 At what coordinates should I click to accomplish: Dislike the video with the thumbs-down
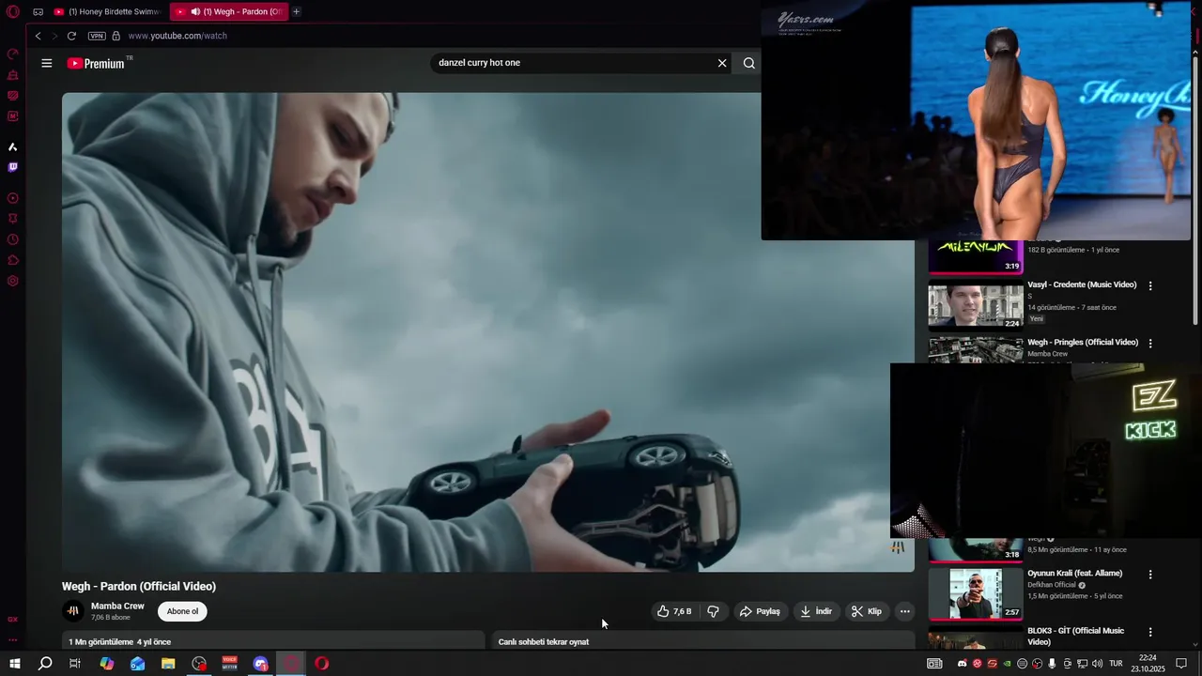713,611
